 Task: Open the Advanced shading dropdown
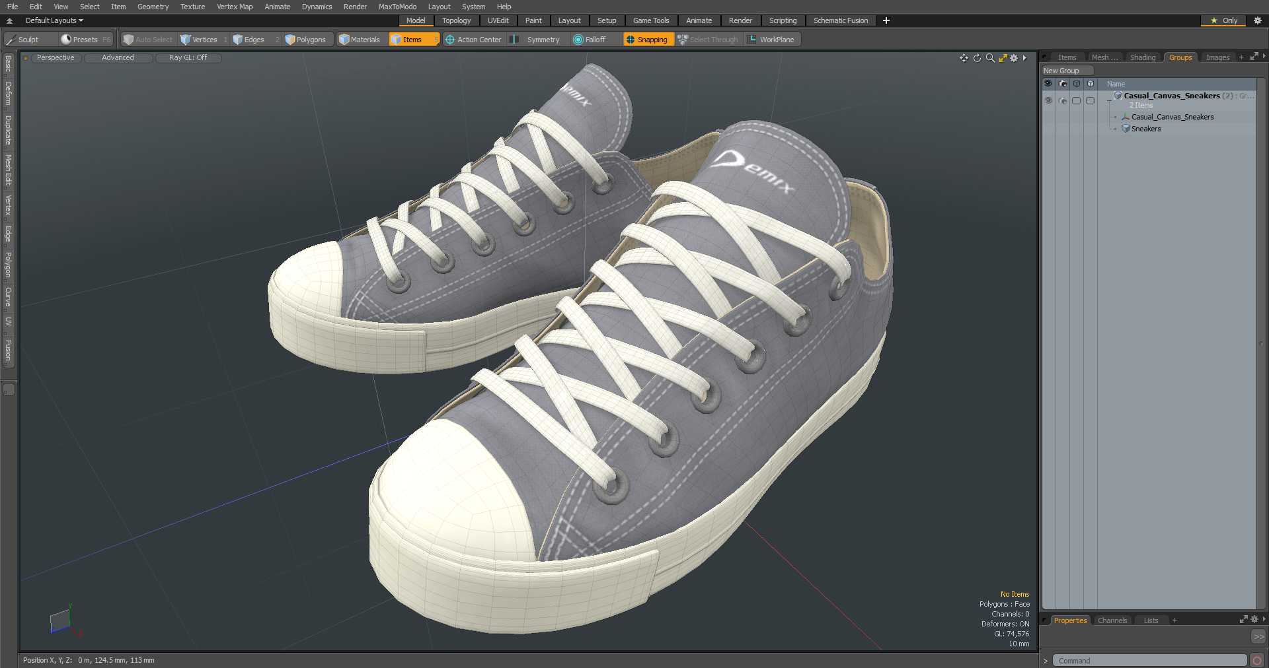pyautogui.click(x=118, y=58)
